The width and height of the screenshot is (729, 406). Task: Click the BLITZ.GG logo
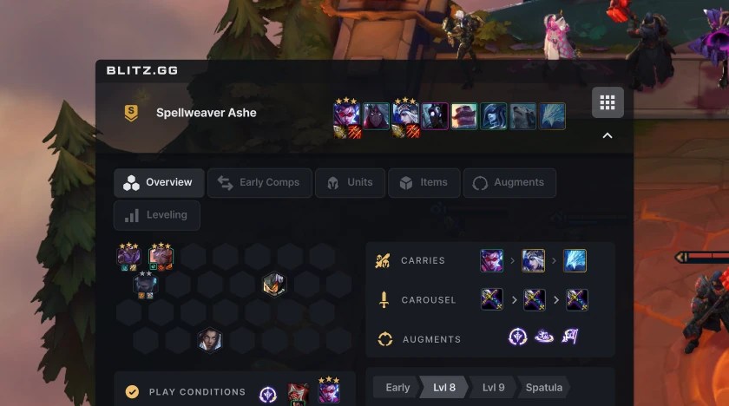pos(142,70)
